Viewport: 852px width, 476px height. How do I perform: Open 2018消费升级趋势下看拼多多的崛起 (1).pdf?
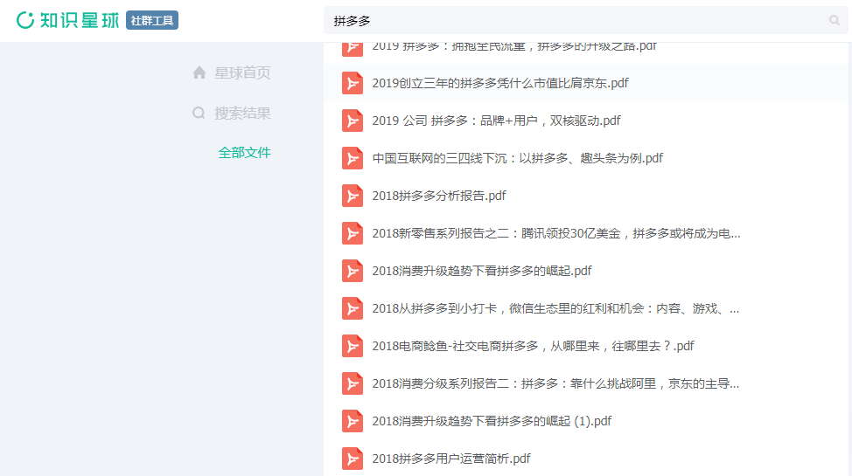pyautogui.click(x=492, y=421)
